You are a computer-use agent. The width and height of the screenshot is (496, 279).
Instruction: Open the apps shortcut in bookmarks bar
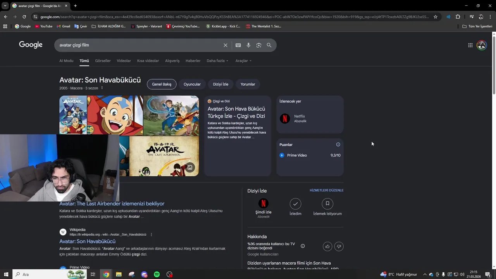pyautogui.click(x=5, y=26)
